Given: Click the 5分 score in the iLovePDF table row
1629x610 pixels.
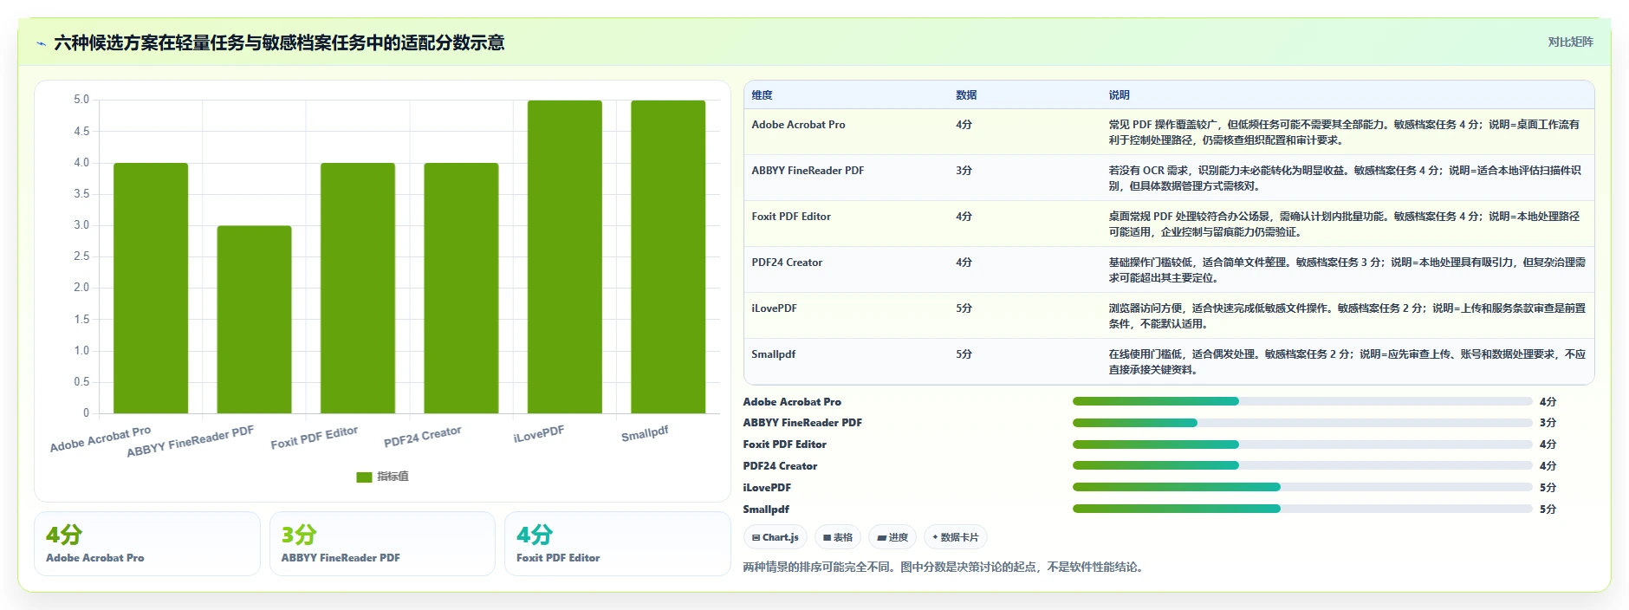Looking at the screenshot, I should (964, 308).
